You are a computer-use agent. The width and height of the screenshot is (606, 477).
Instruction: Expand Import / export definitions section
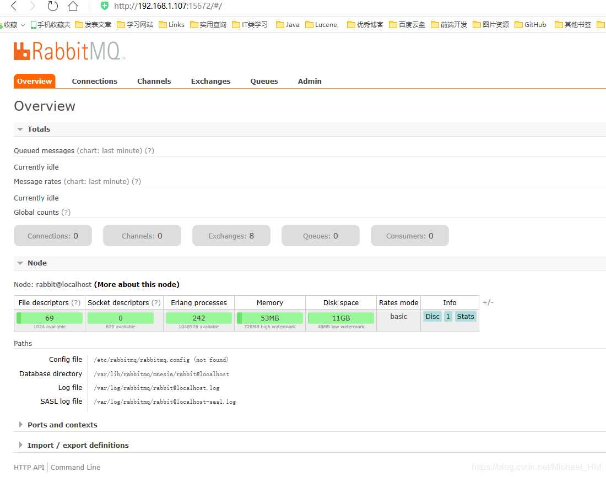pos(73,445)
